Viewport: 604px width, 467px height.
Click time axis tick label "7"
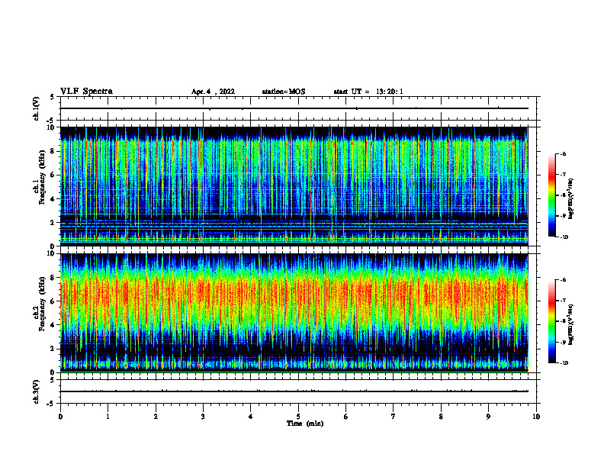tap(394, 417)
